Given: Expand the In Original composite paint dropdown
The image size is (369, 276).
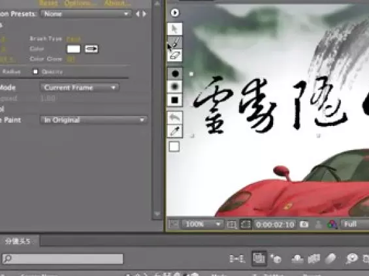Looking at the screenshot, I should point(93,120).
